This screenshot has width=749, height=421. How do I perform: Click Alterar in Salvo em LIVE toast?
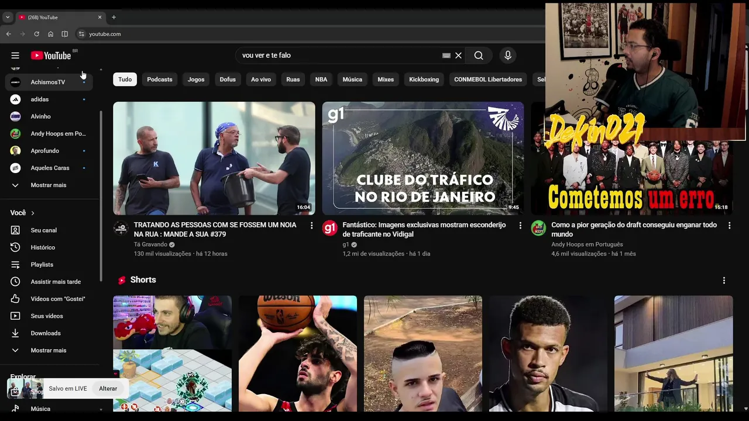click(x=108, y=389)
